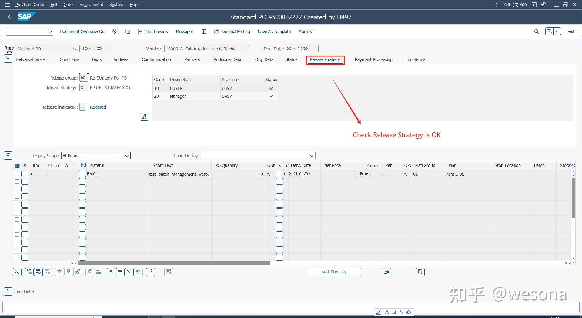The image size is (582, 318).
Task: Click the Save As Template button
Action: [x=274, y=32]
